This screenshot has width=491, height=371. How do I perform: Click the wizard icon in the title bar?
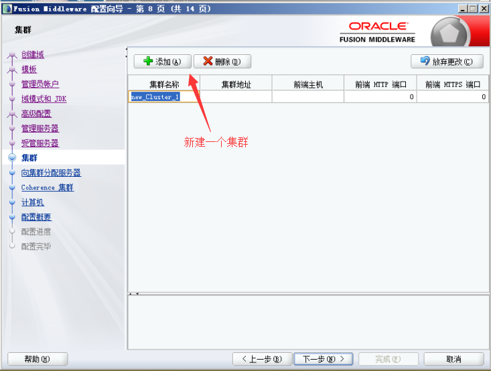pyautogui.click(x=7, y=8)
